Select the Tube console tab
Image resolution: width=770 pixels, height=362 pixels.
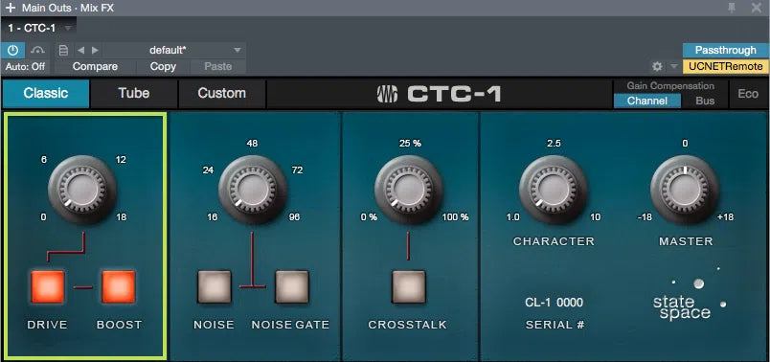click(x=133, y=93)
